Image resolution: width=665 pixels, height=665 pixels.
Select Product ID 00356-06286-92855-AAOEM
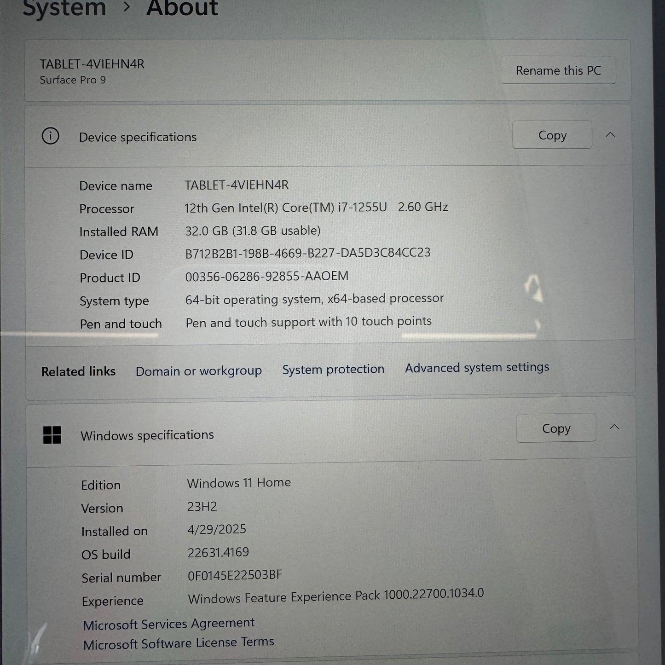click(x=267, y=276)
